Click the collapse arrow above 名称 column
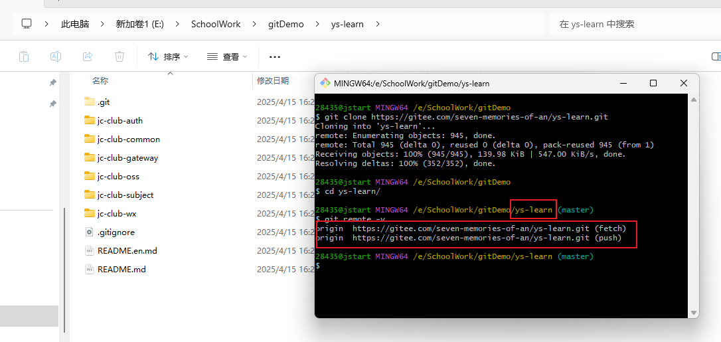This screenshot has width=721, height=342. coord(170,74)
